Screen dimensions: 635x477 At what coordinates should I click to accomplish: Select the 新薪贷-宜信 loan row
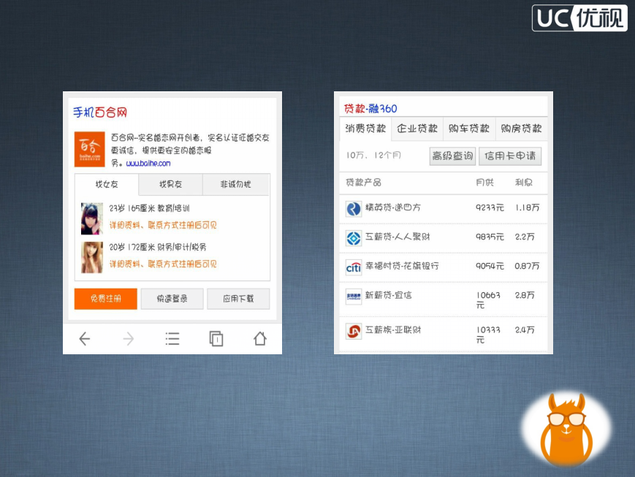pyautogui.click(x=444, y=299)
